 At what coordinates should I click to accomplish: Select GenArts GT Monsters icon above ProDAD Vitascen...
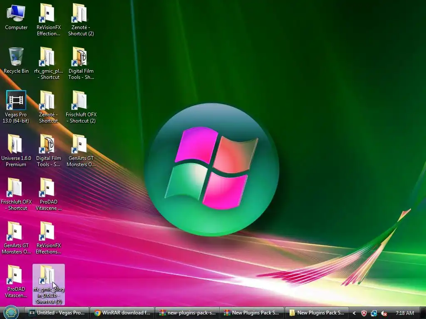coord(16,238)
